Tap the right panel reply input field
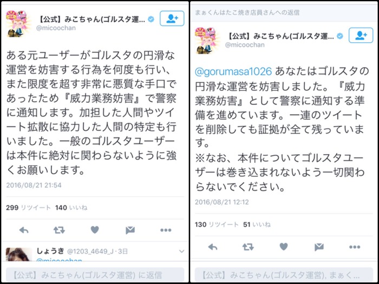Image resolution: width=379 pixels, height=284 pixels. click(284, 275)
